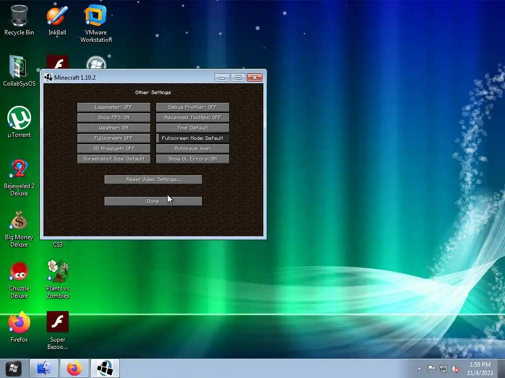
Task: Toggle 3D Anaglyph: OFF setting
Action: tap(114, 148)
